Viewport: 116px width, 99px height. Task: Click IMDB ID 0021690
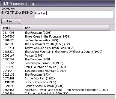click(8, 86)
